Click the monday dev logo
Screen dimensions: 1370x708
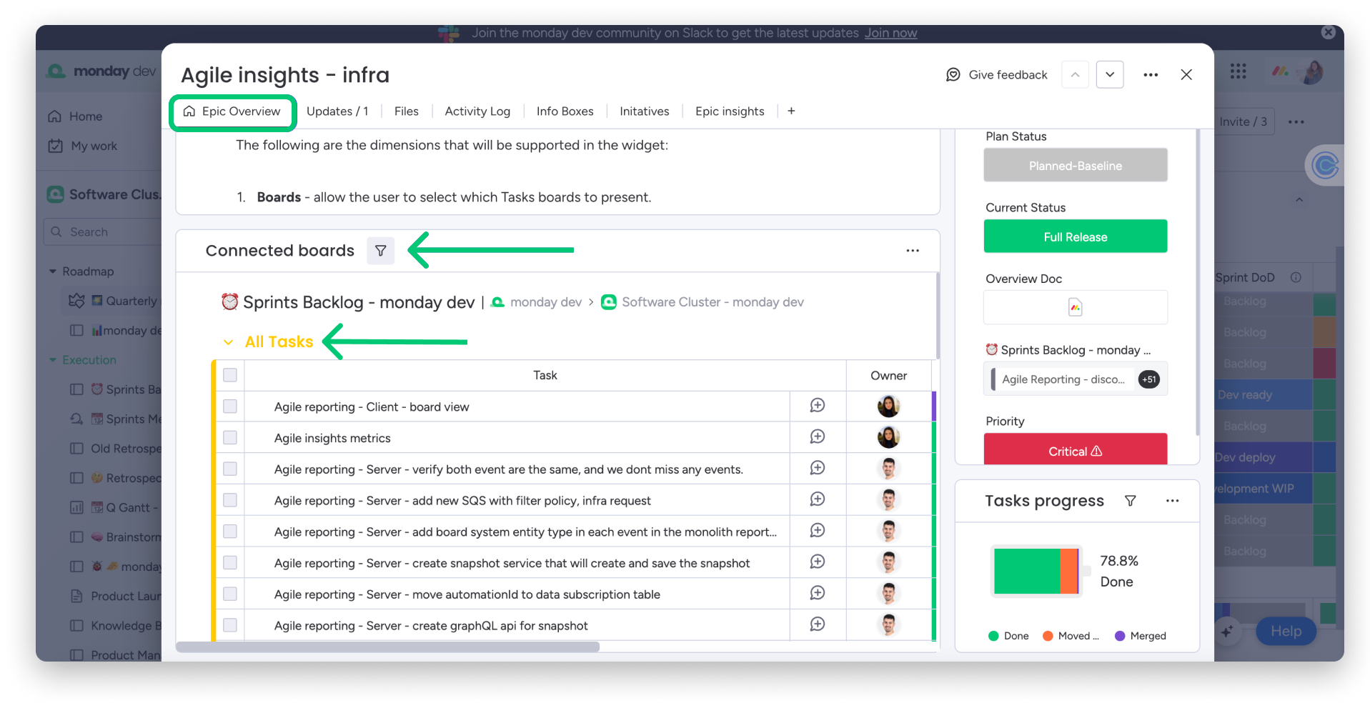(x=101, y=71)
